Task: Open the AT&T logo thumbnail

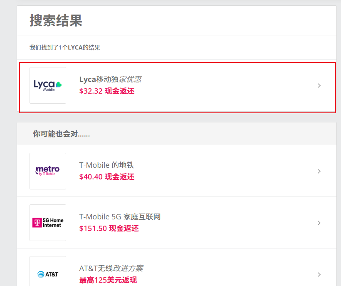Action: click(48, 271)
